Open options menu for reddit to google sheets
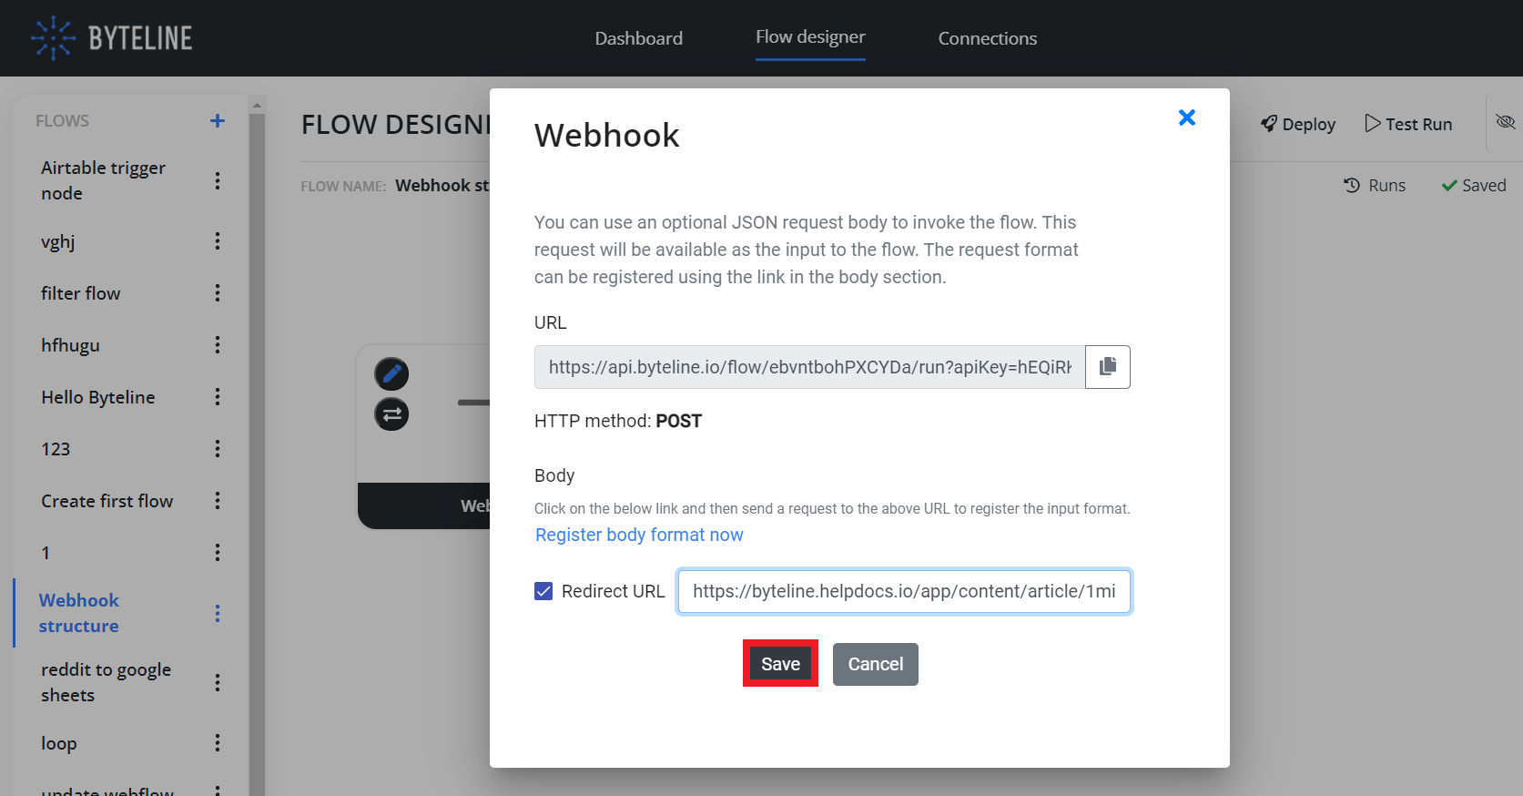The height and width of the screenshot is (796, 1523). tap(218, 682)
